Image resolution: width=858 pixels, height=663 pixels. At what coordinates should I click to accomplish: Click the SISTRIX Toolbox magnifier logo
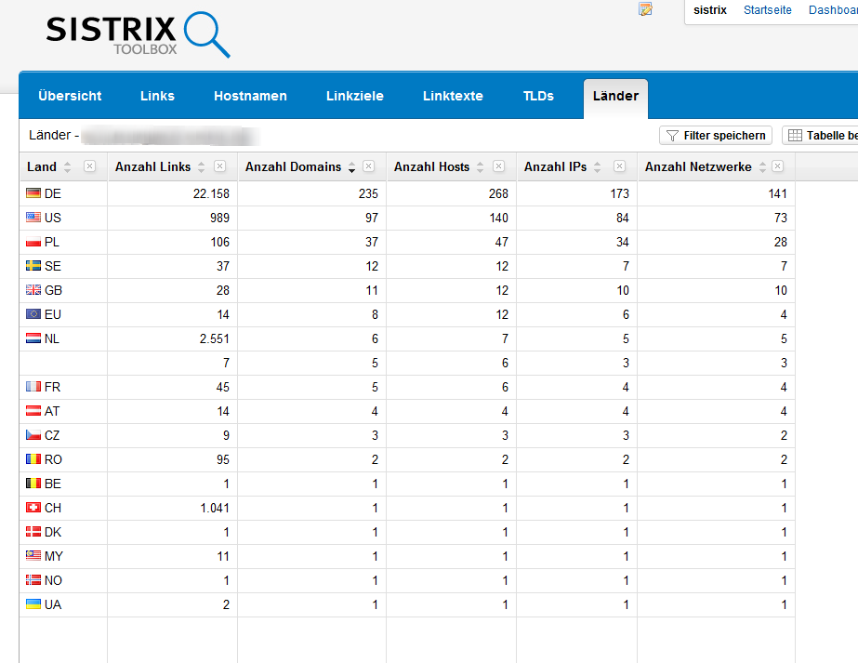click(x=138, y=34)
